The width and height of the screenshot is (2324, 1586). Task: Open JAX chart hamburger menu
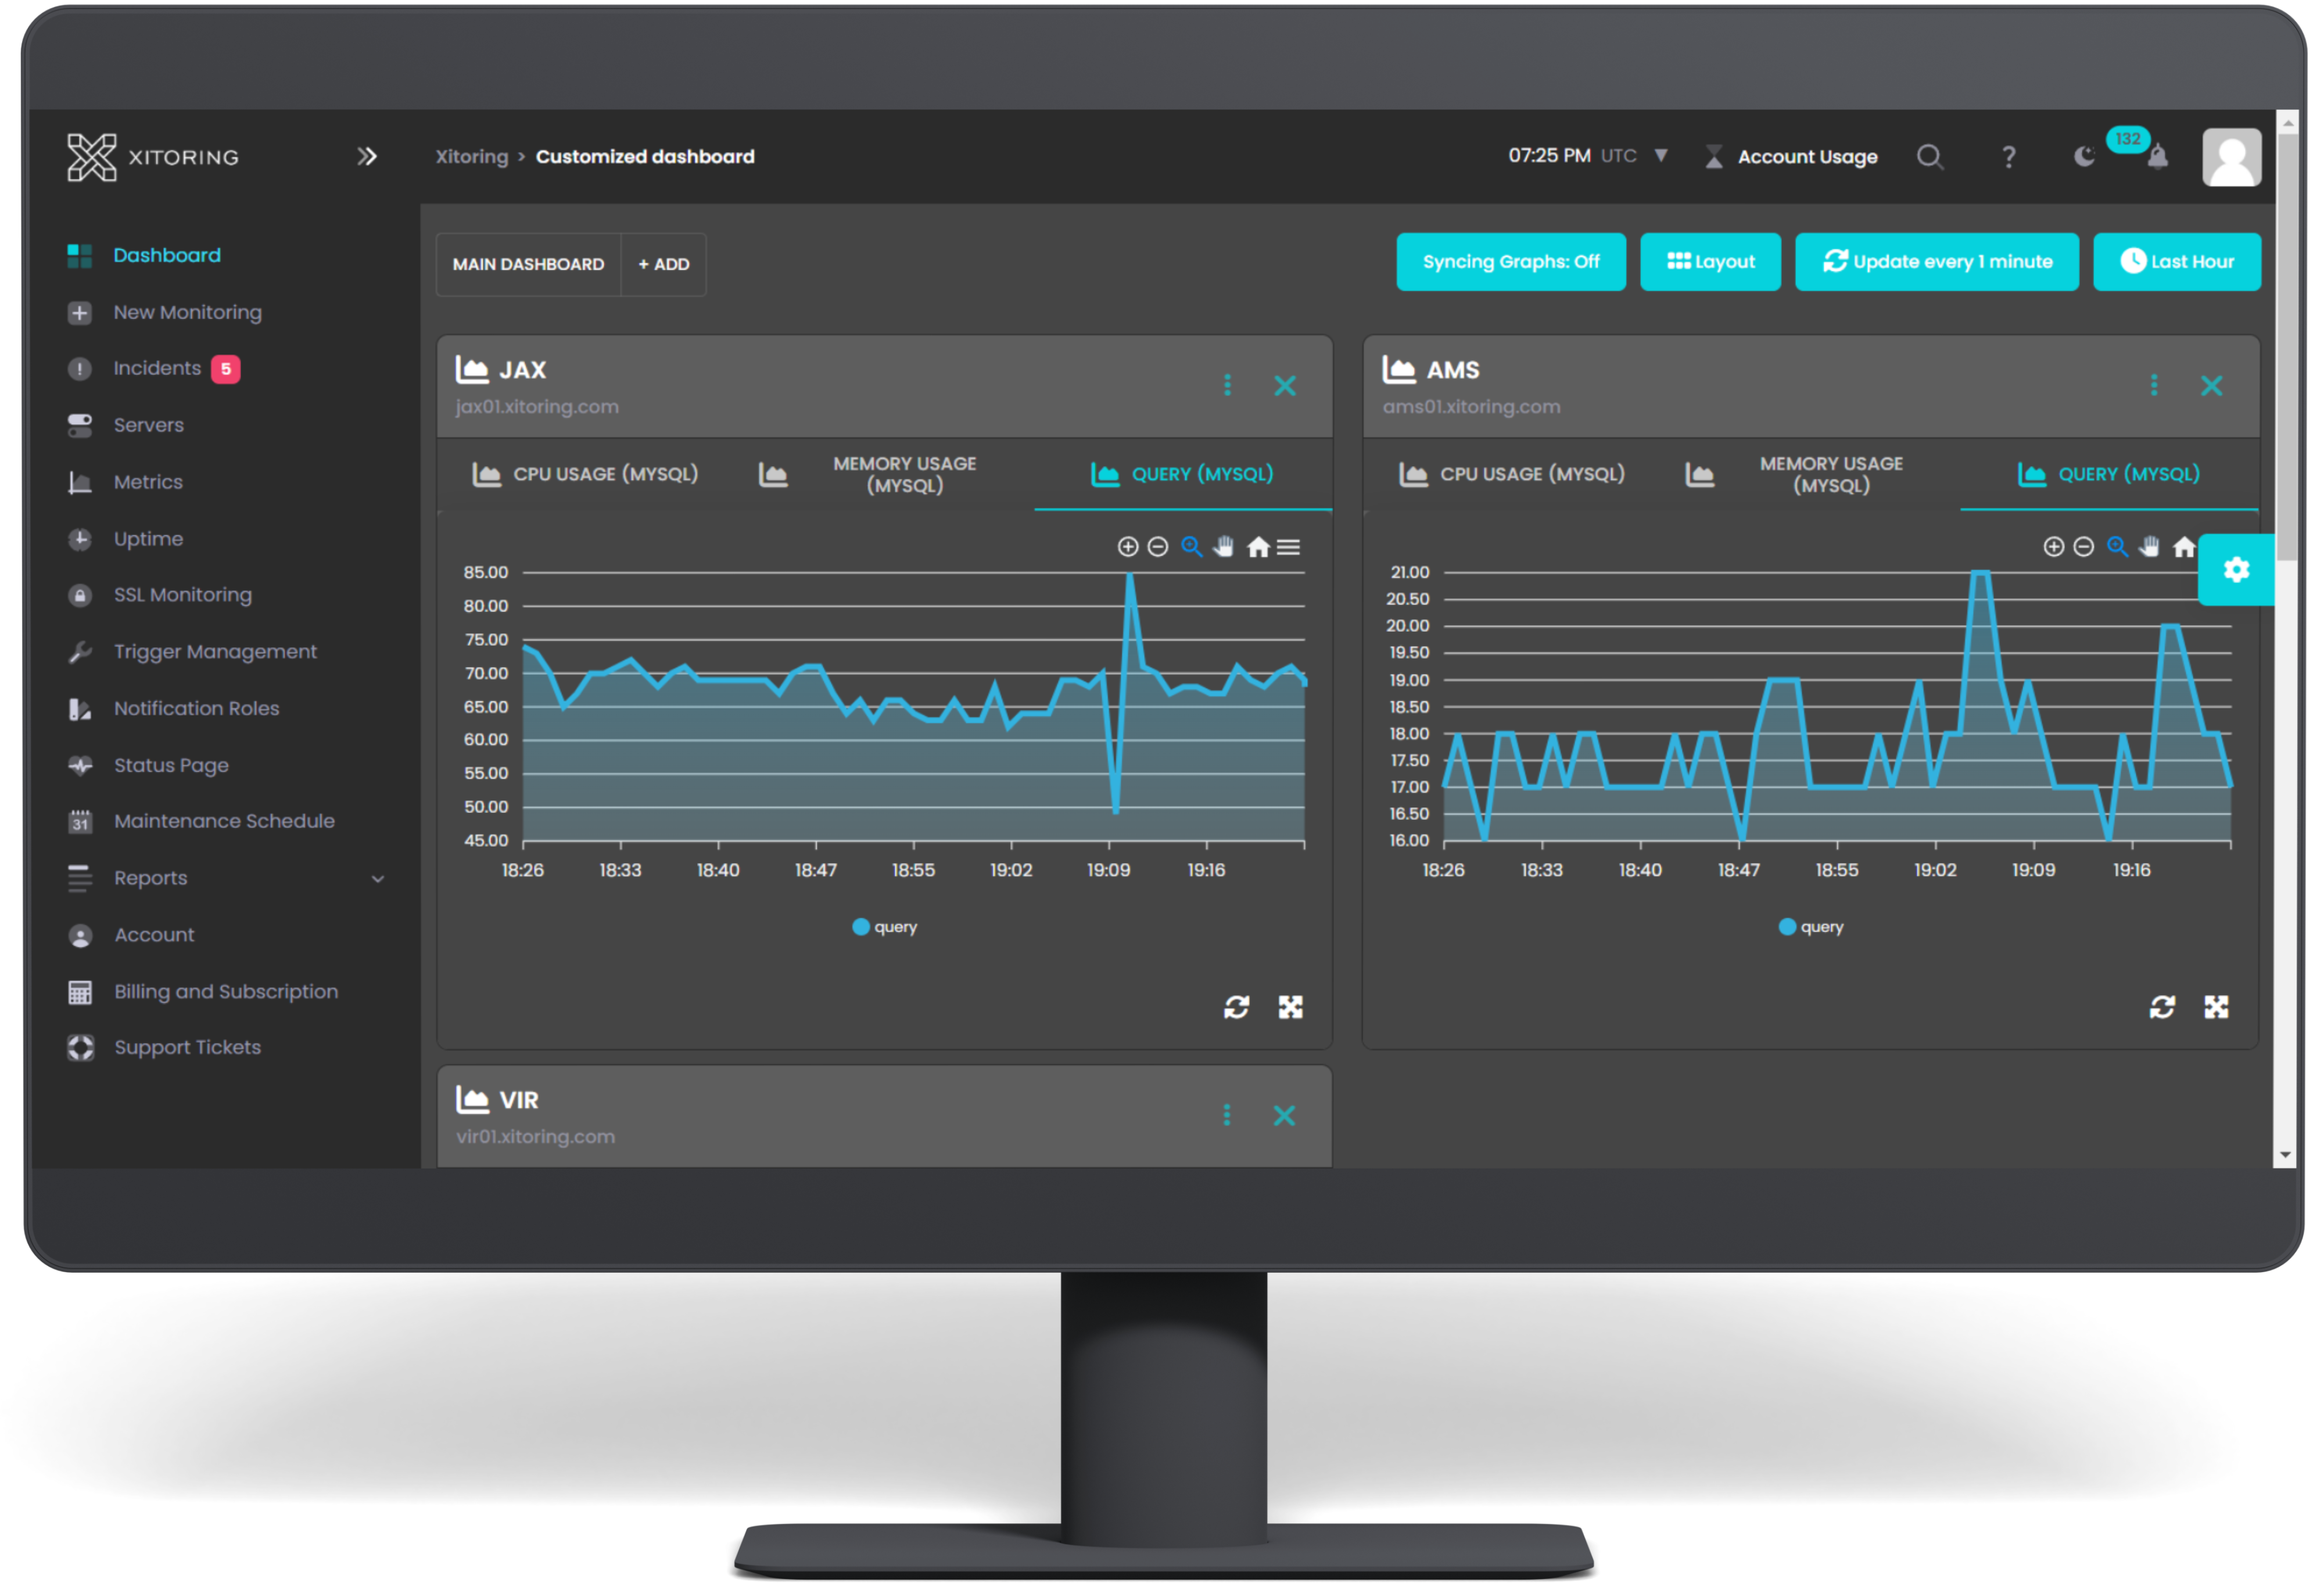[x=1289, y=547]
